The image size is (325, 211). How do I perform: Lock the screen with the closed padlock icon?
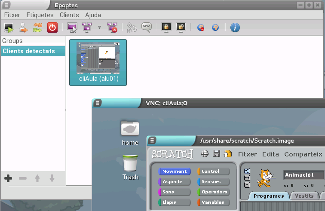pos(166,28)
